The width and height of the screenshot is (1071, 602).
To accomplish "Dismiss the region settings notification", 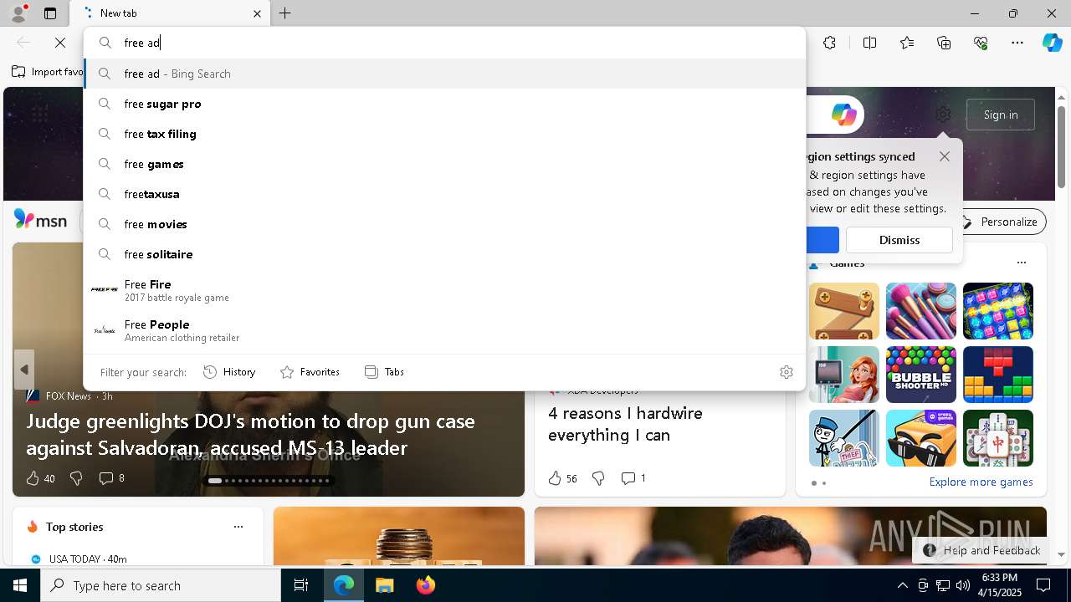I will (x=899, y=240).
